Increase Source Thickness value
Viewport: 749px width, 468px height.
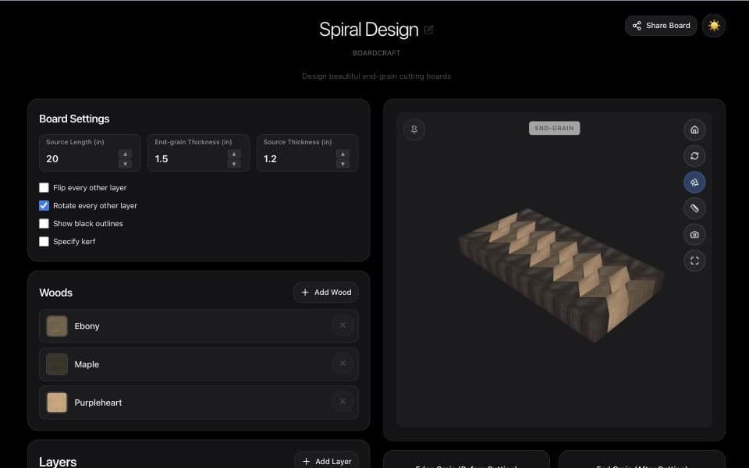pos(343,154)
